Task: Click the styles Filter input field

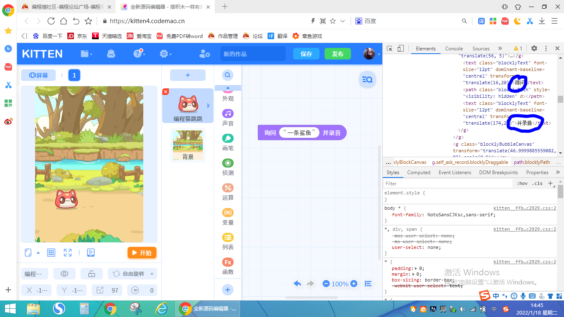Action: pyautogui.click(x=448, y=183)
